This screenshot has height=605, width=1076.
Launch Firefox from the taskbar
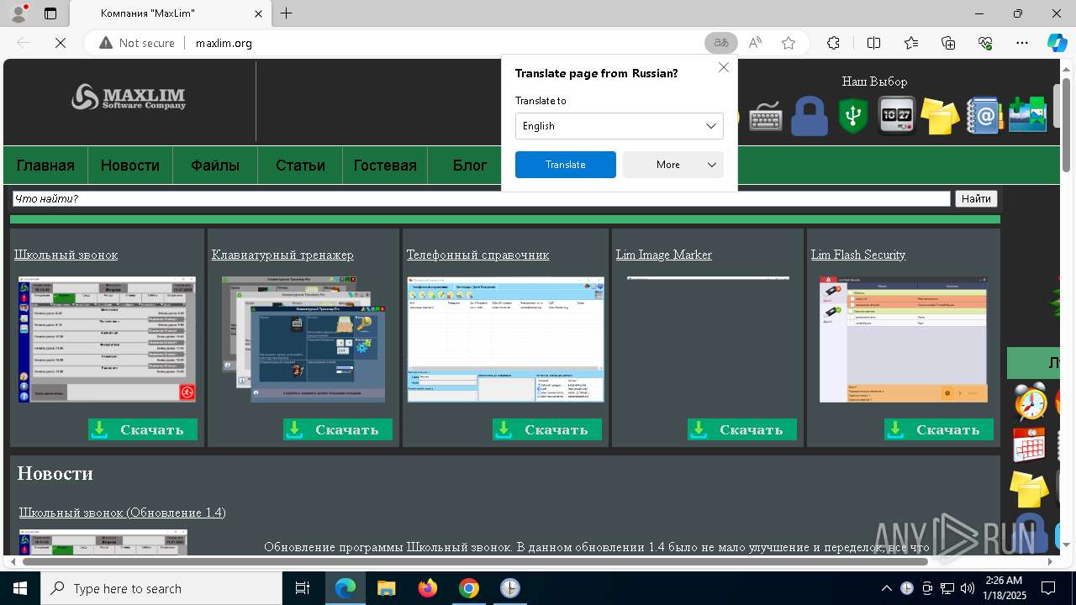tap(428, 588)
